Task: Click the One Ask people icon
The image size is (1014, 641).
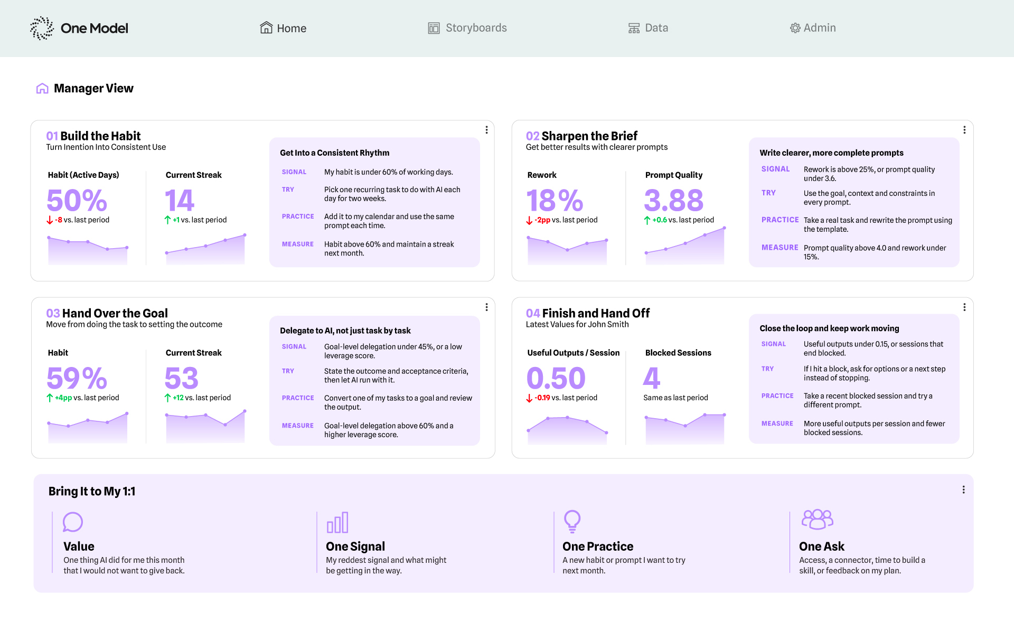Action: tap(817, 520)
